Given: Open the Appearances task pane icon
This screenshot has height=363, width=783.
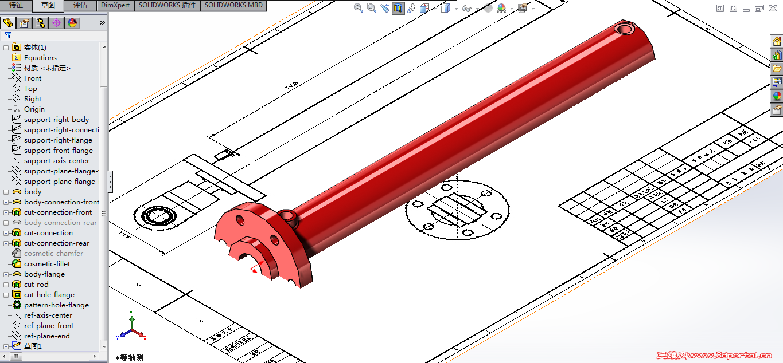Looking at the screenshot, I should [x=777, y=96].
